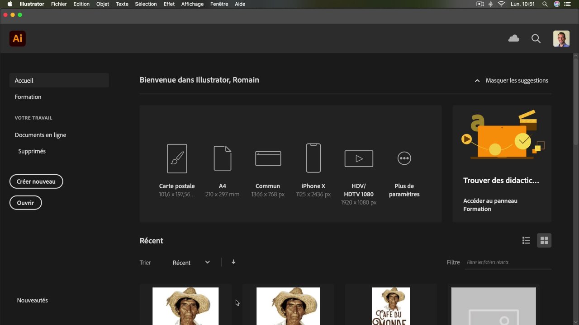Screen dimensions: 579x325
Task: Open the Trier Récent dropdown
Action: click(191, 263)
